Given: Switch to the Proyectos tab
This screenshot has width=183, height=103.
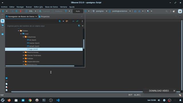Looking at the screenshot, I should [44, 17].
